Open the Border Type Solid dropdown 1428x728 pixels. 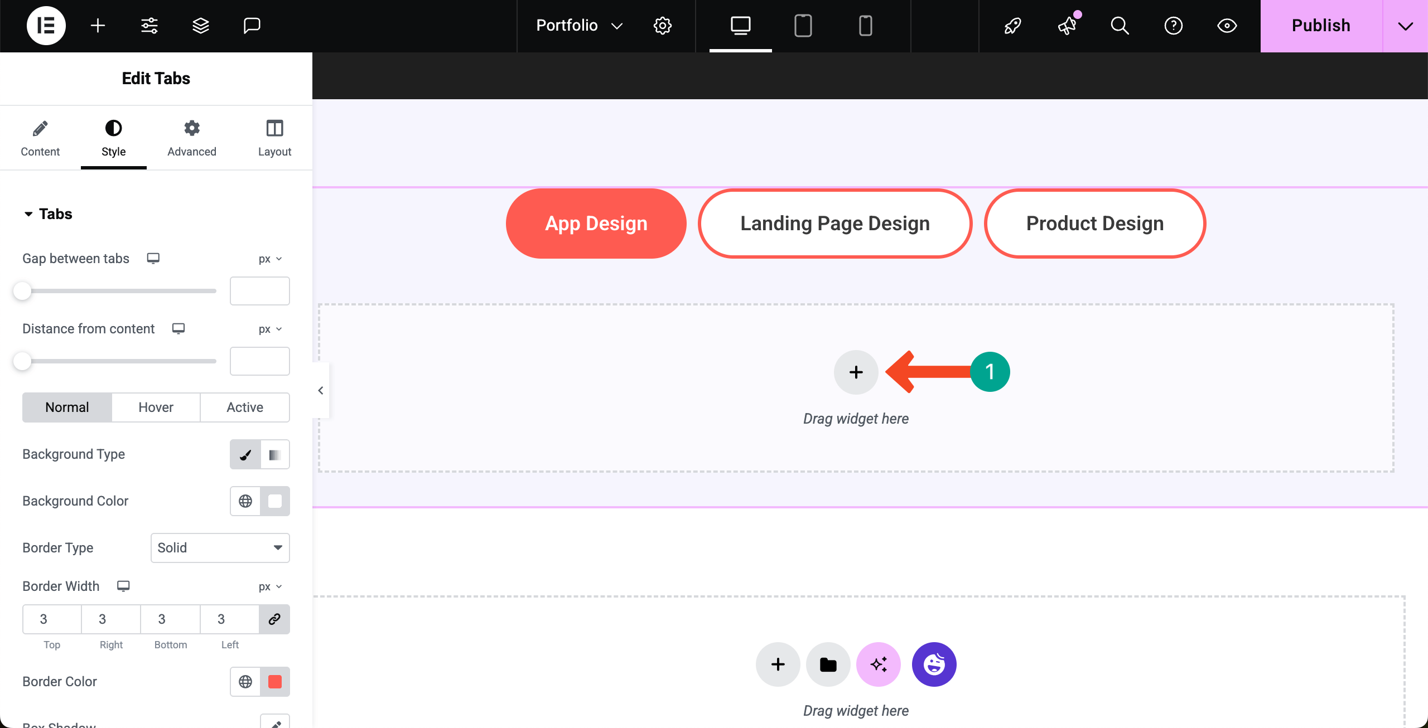tap(220, 548)
